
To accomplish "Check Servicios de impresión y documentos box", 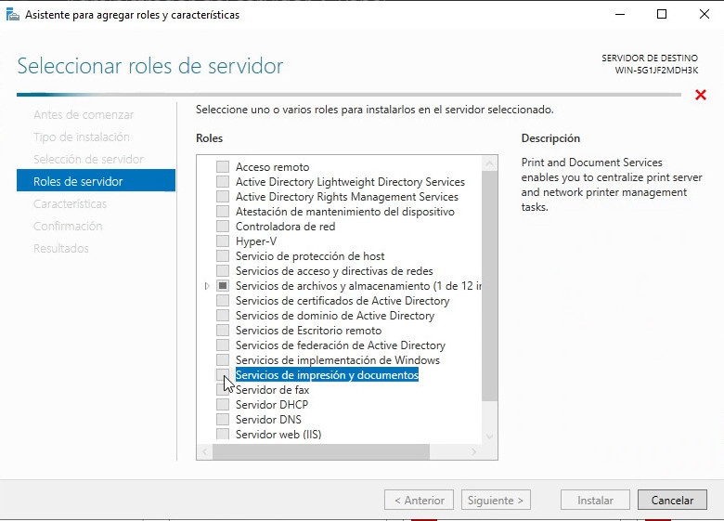I will (223, 375).
